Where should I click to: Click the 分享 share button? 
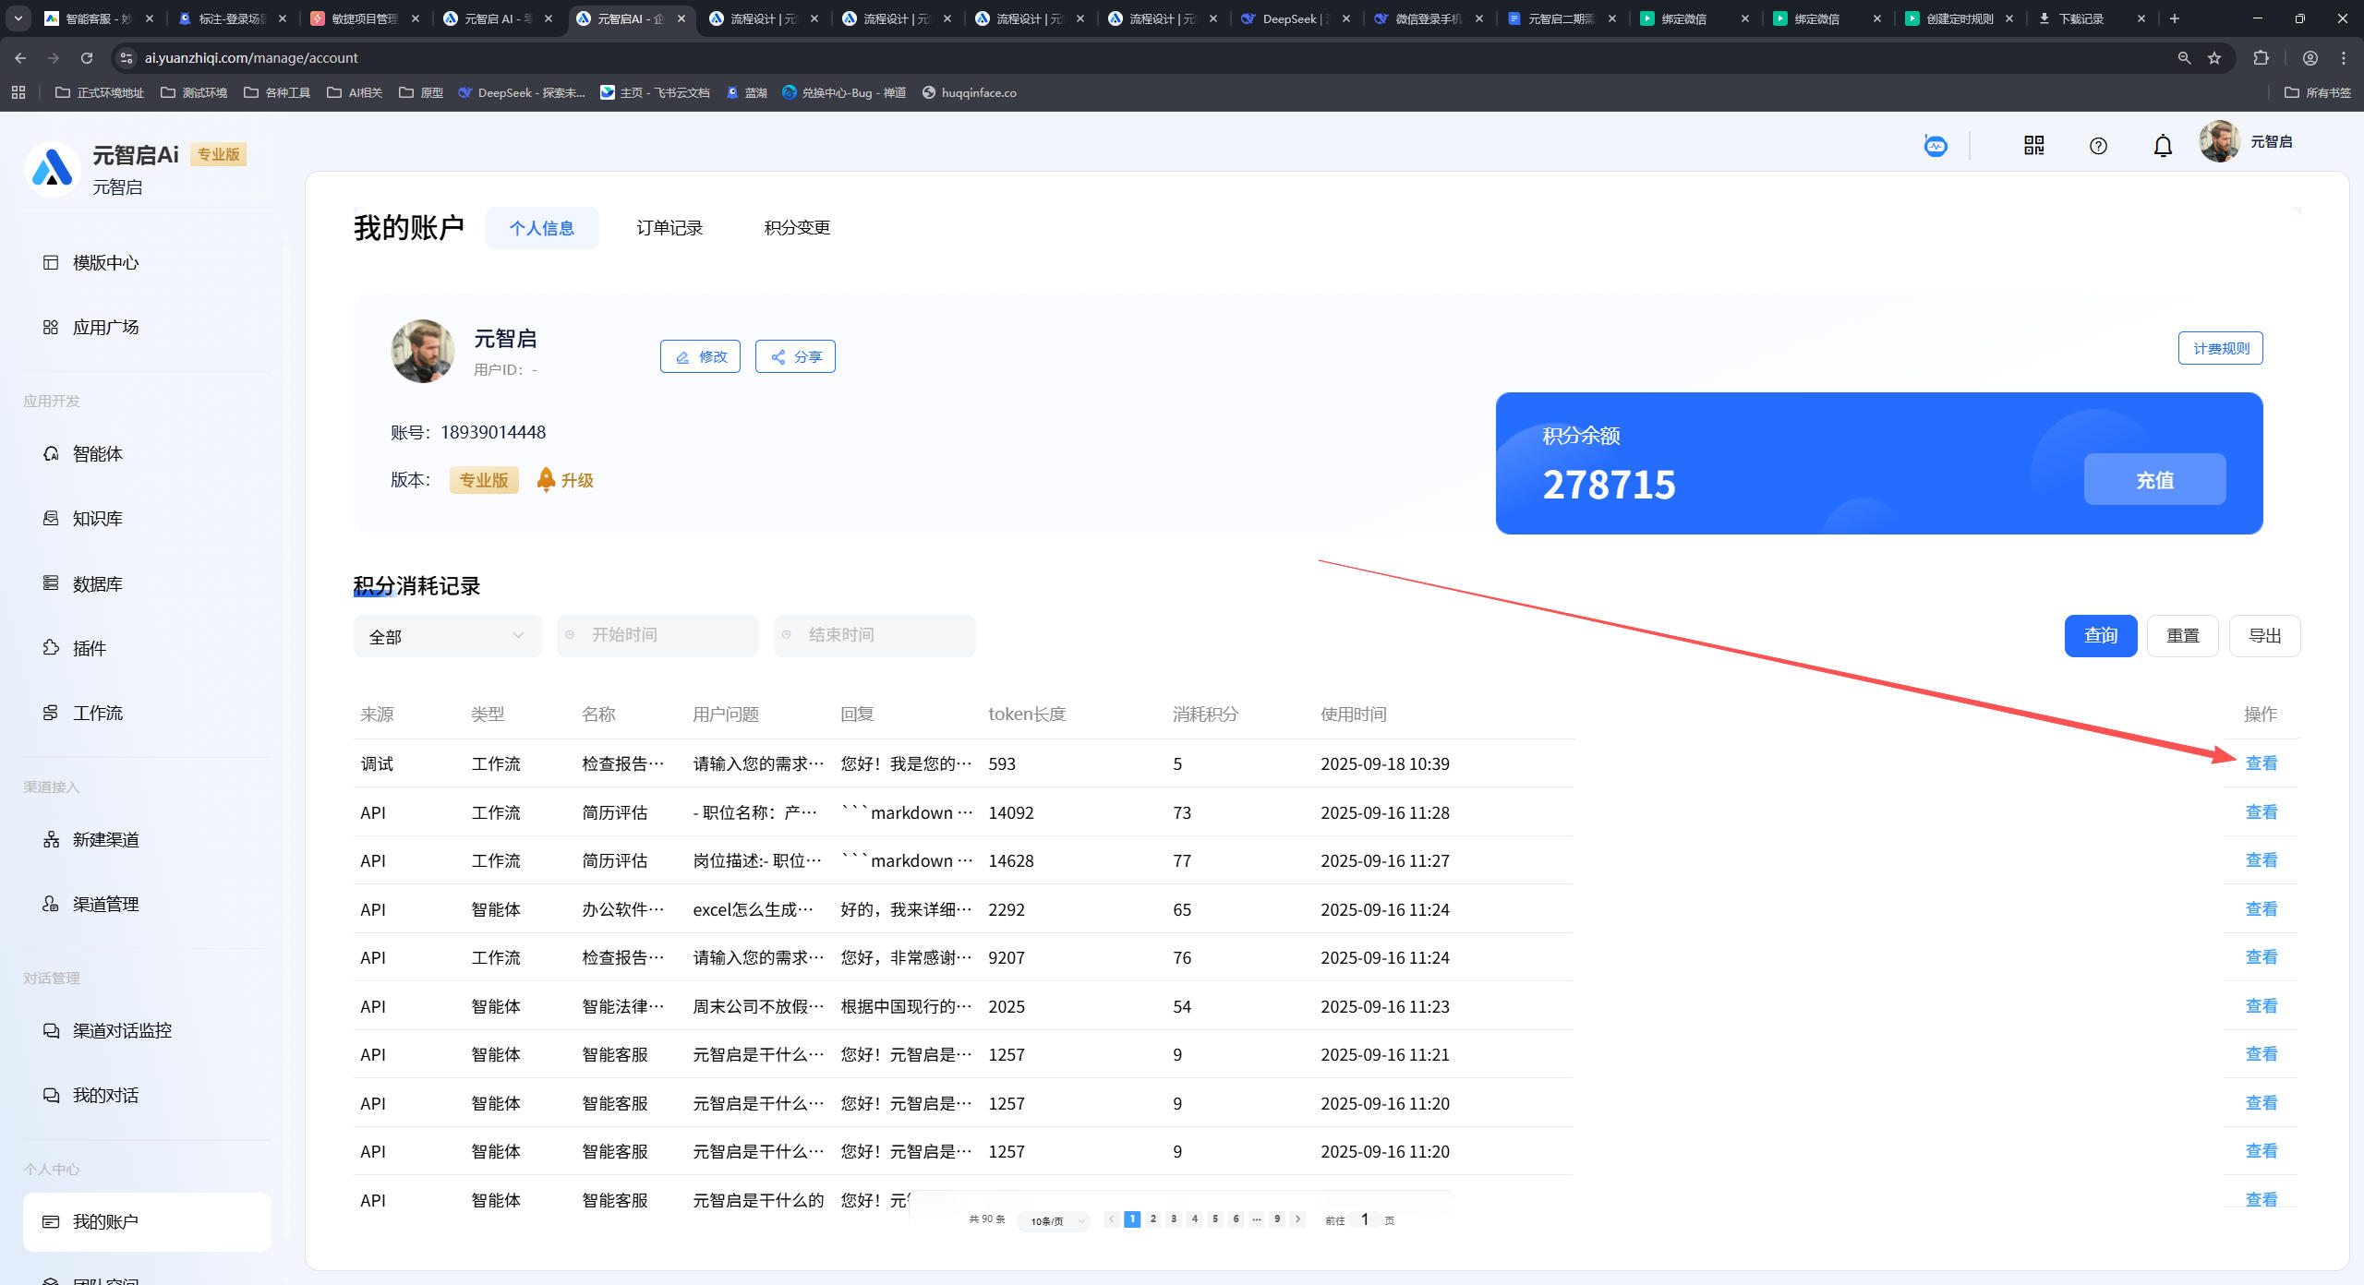795,356
